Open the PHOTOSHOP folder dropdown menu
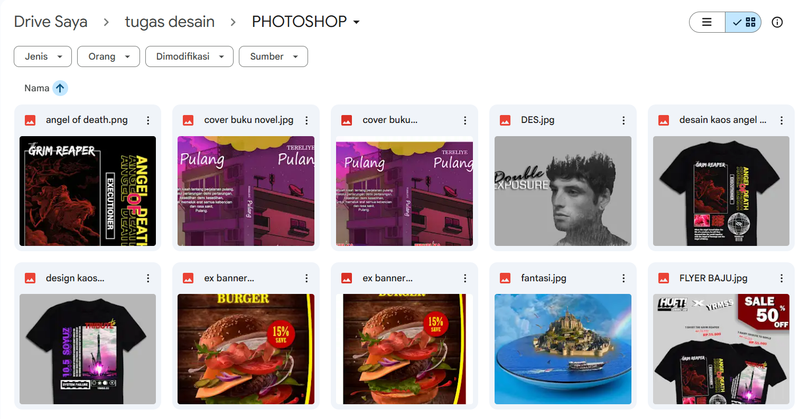The width and height of the screenshot is (800, 419). [x=305, y=22]
